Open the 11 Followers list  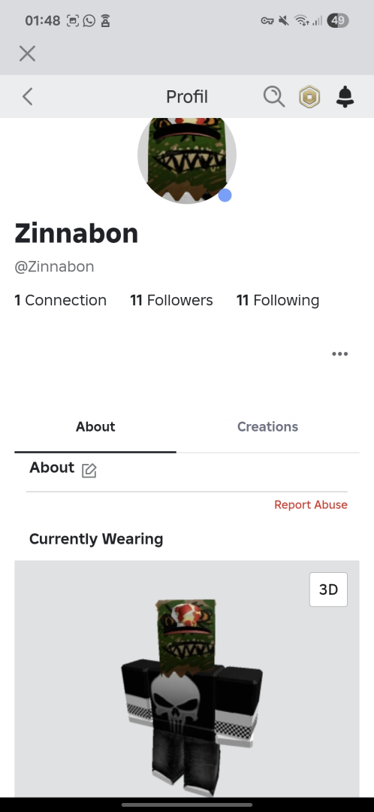pyautogui.click(x=171, y=300)
